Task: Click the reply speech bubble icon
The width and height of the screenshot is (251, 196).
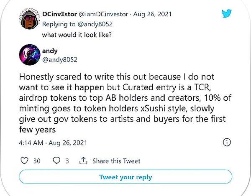Action: coord(56,161)
